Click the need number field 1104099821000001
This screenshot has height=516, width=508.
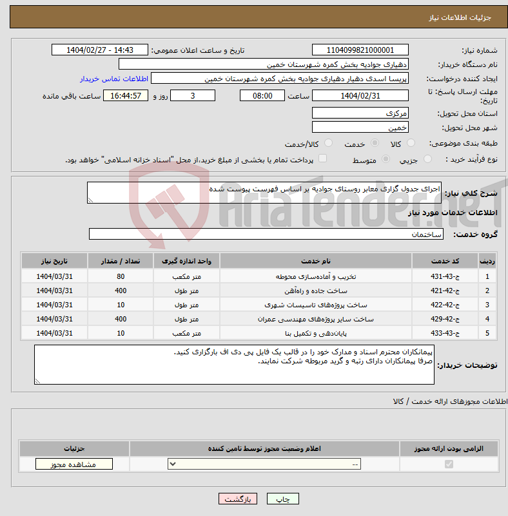(360, 50)
